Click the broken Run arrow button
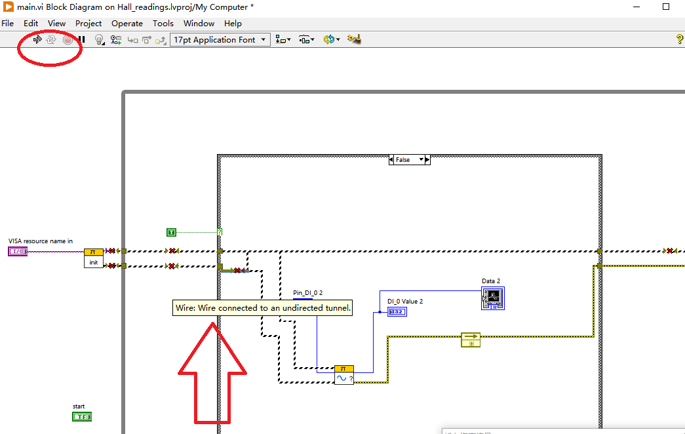 click(37, 40)
